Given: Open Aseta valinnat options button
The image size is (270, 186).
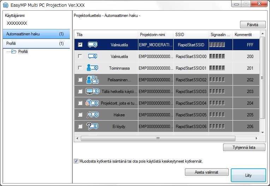Looking at the screenshot, I should (x=206, y=172).
